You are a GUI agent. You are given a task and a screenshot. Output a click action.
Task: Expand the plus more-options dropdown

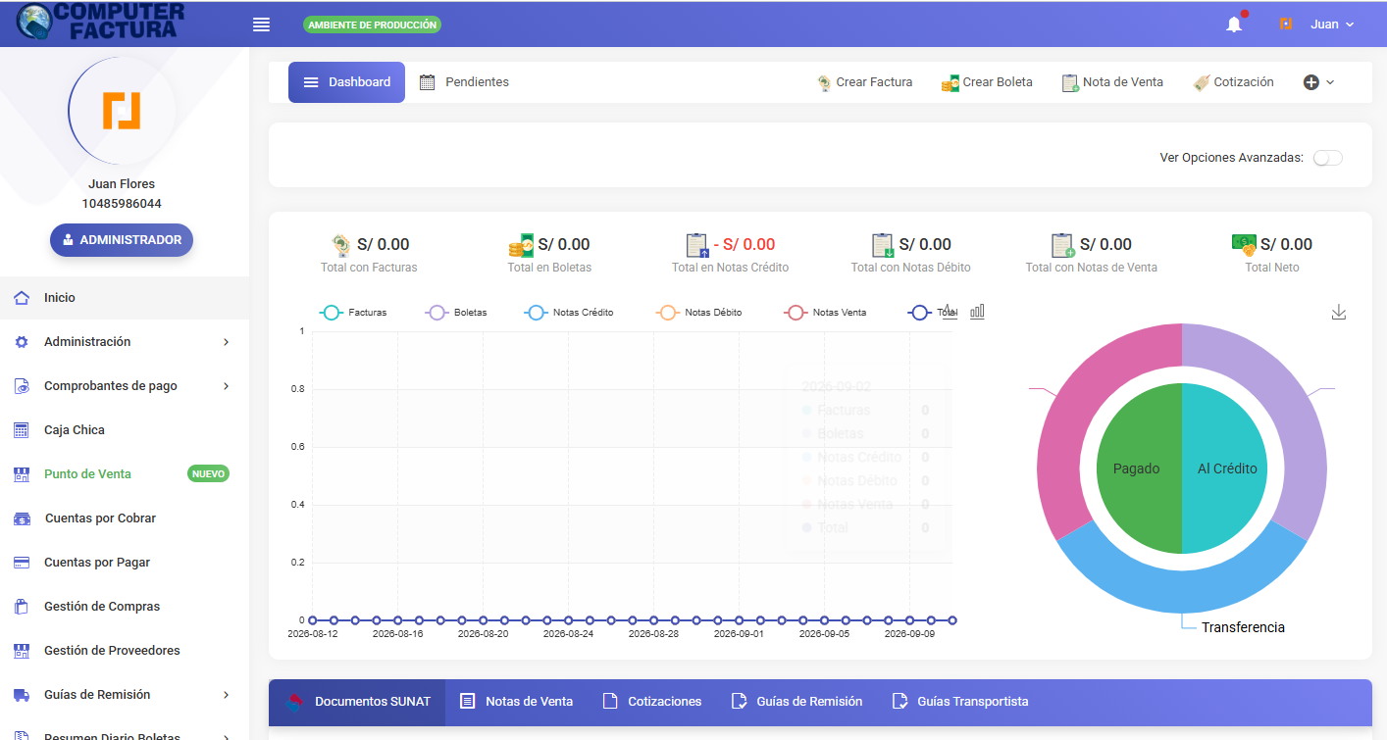pyautogui.click(x=1318, y=82)
